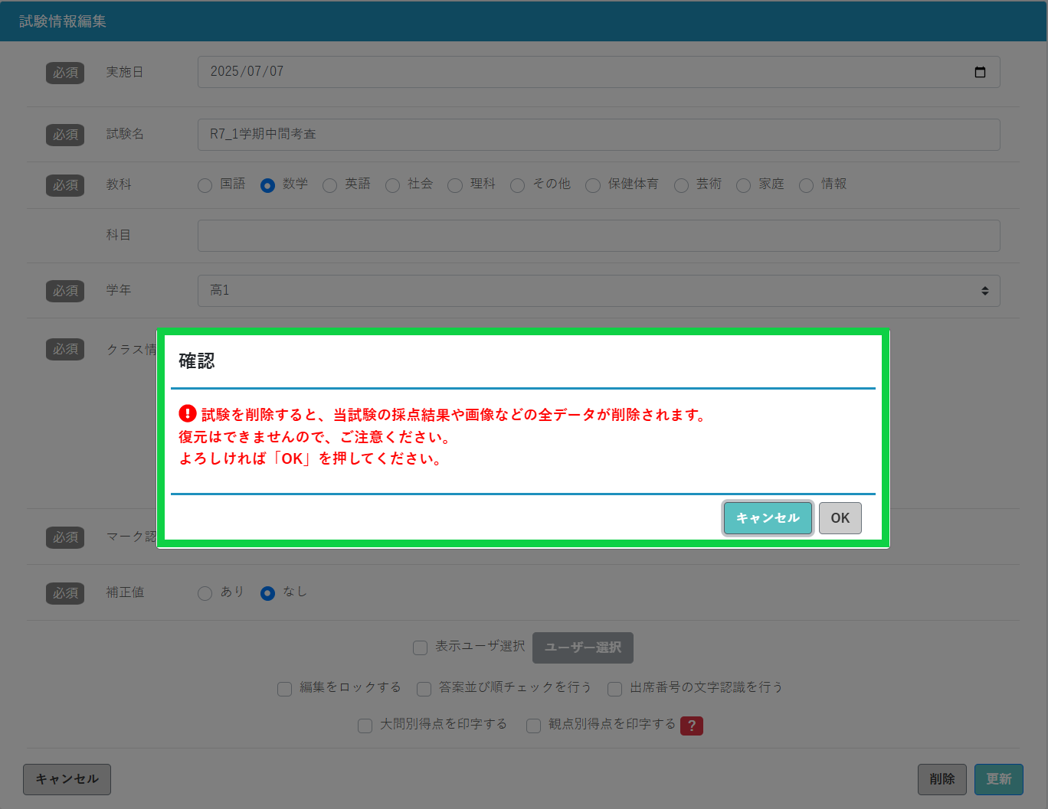Click the ユーザー選択 button
The image size is (1048, 809).
click(x=583, y=648)
